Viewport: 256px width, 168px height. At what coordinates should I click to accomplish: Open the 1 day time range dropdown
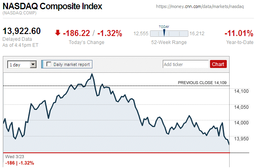22,64
